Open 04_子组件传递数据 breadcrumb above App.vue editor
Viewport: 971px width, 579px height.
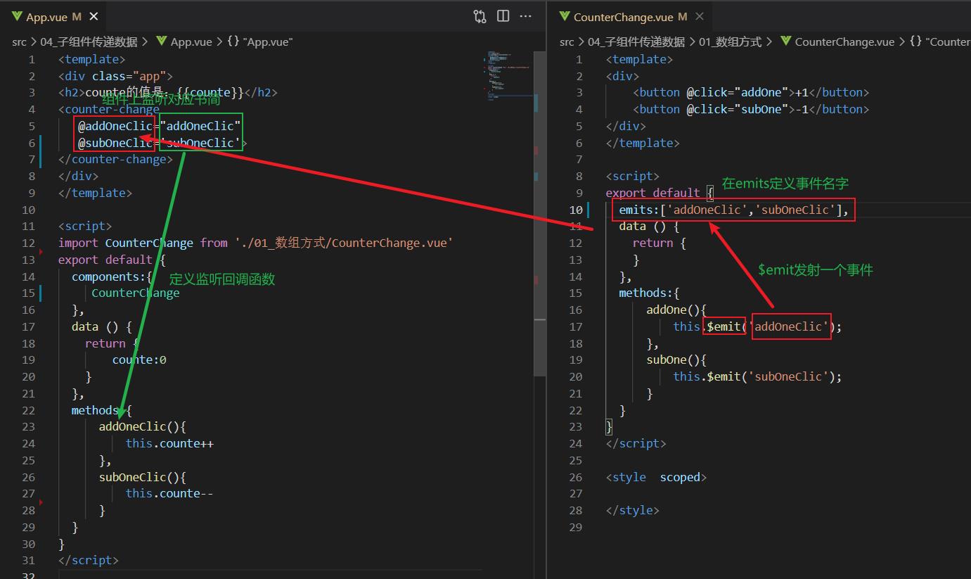[89, 42]
